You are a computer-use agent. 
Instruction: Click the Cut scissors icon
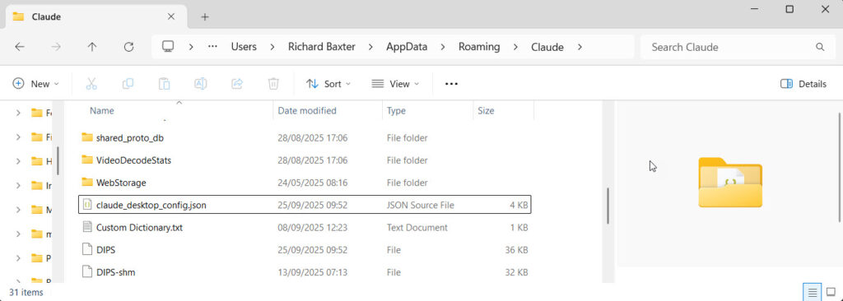[91, 84]
